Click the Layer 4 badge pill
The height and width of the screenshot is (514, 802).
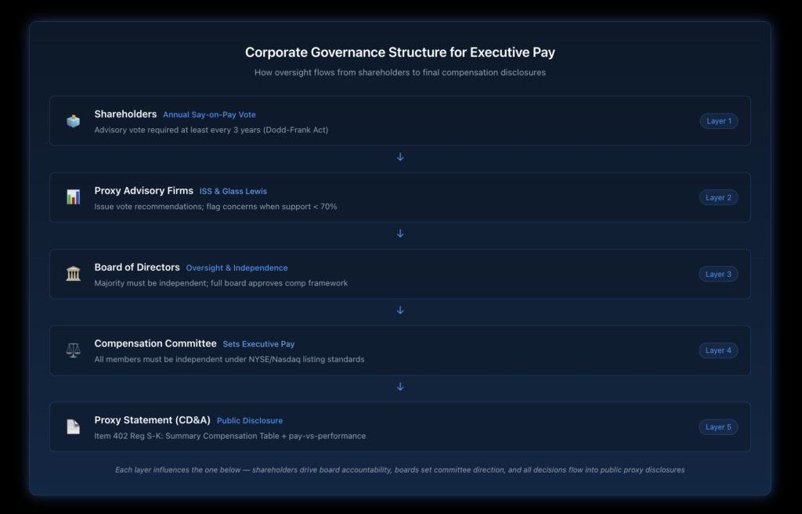pos(718,350)
